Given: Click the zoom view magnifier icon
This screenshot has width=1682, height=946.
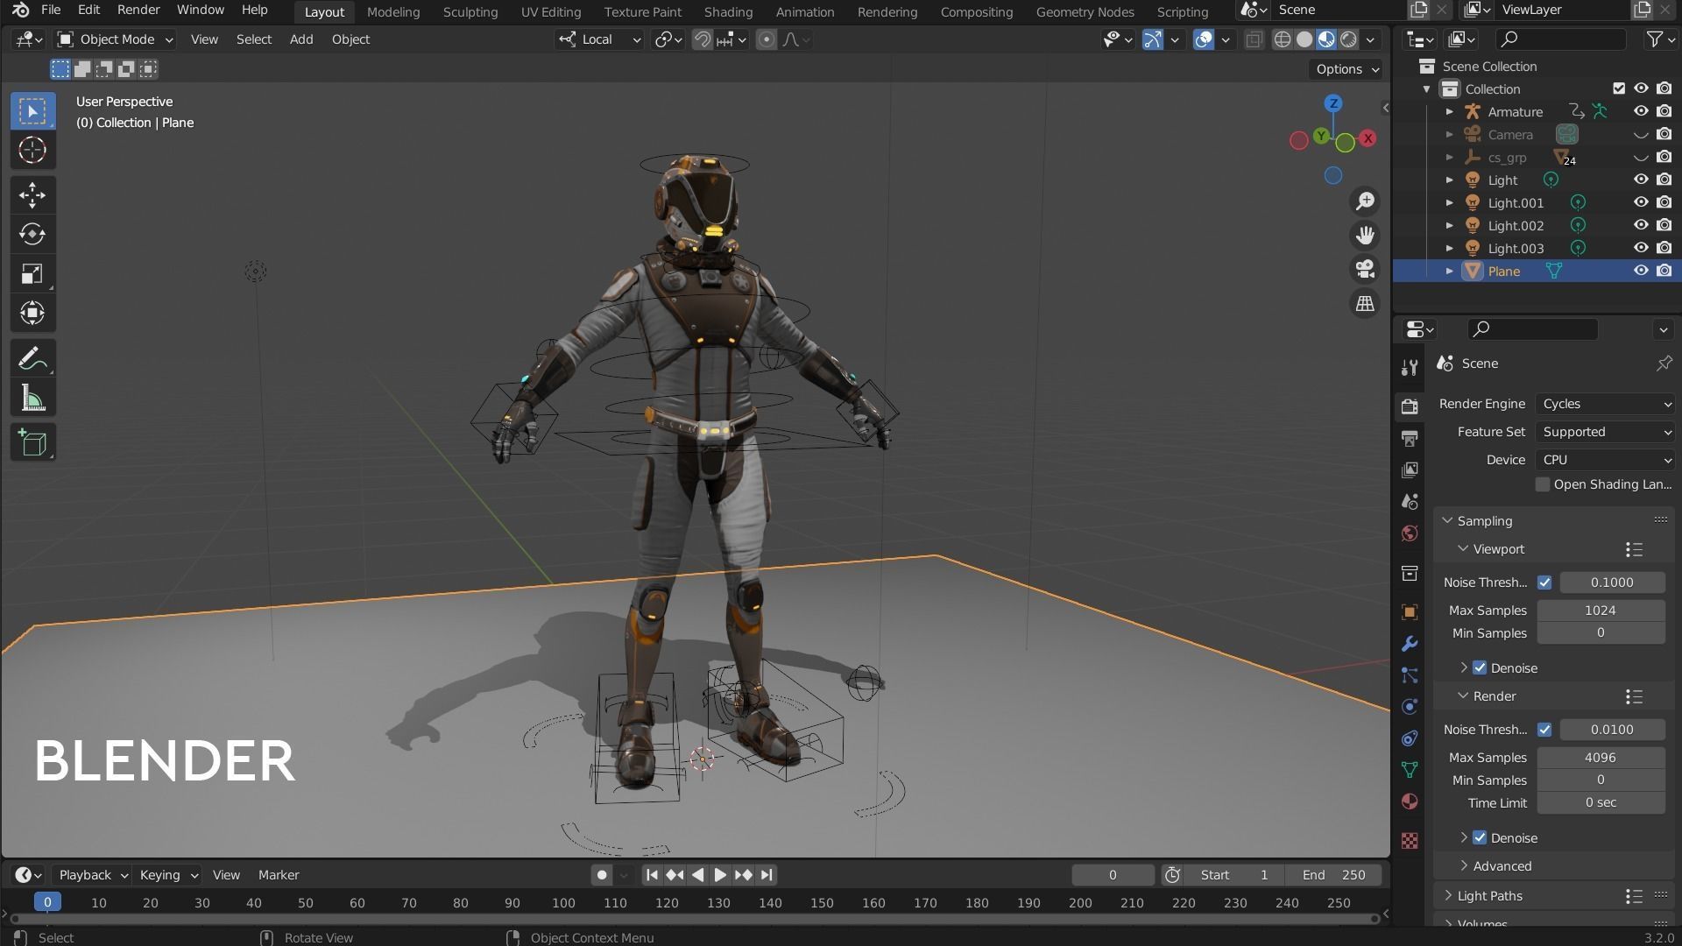Looking at the screenshot, I should coord(1365,201).
